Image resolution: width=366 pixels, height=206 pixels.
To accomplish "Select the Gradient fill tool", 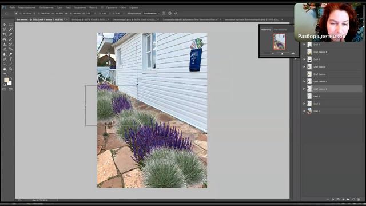I will pyautogui.click(x=11, y=49).
